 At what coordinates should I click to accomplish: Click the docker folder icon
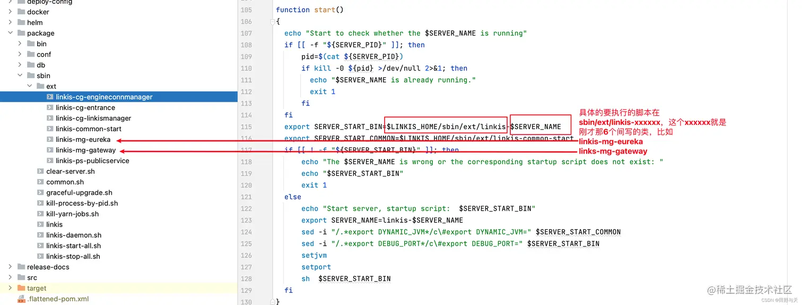pyautogui.click(x=21, y=12)
